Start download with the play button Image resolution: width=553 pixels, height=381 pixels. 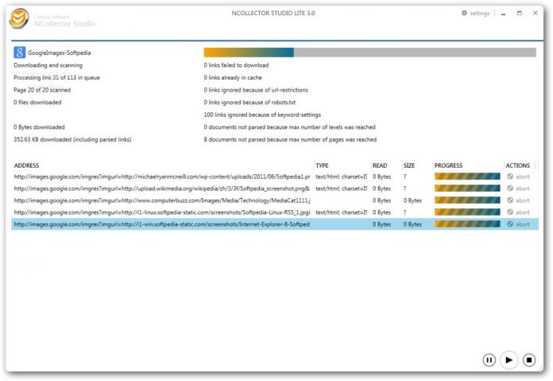tap(509, 360)
